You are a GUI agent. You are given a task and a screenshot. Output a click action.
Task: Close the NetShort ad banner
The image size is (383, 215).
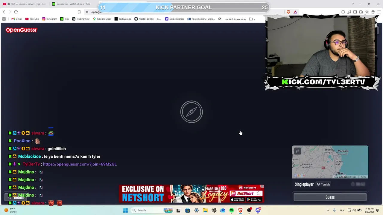coord(262,186)
